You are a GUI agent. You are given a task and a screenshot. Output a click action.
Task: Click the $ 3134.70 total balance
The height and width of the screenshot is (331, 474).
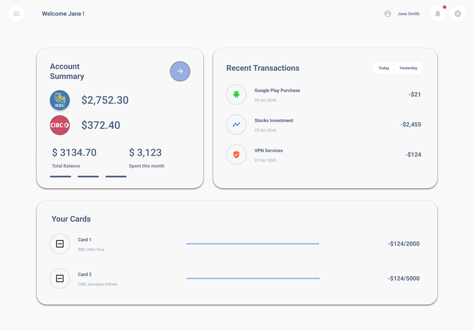[x=74, y=153]
